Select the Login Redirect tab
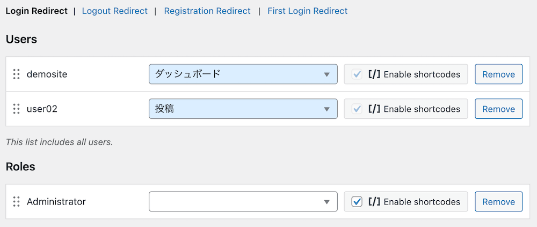The width and height of the screenshot is (537, 227). (x=37, y=11)
